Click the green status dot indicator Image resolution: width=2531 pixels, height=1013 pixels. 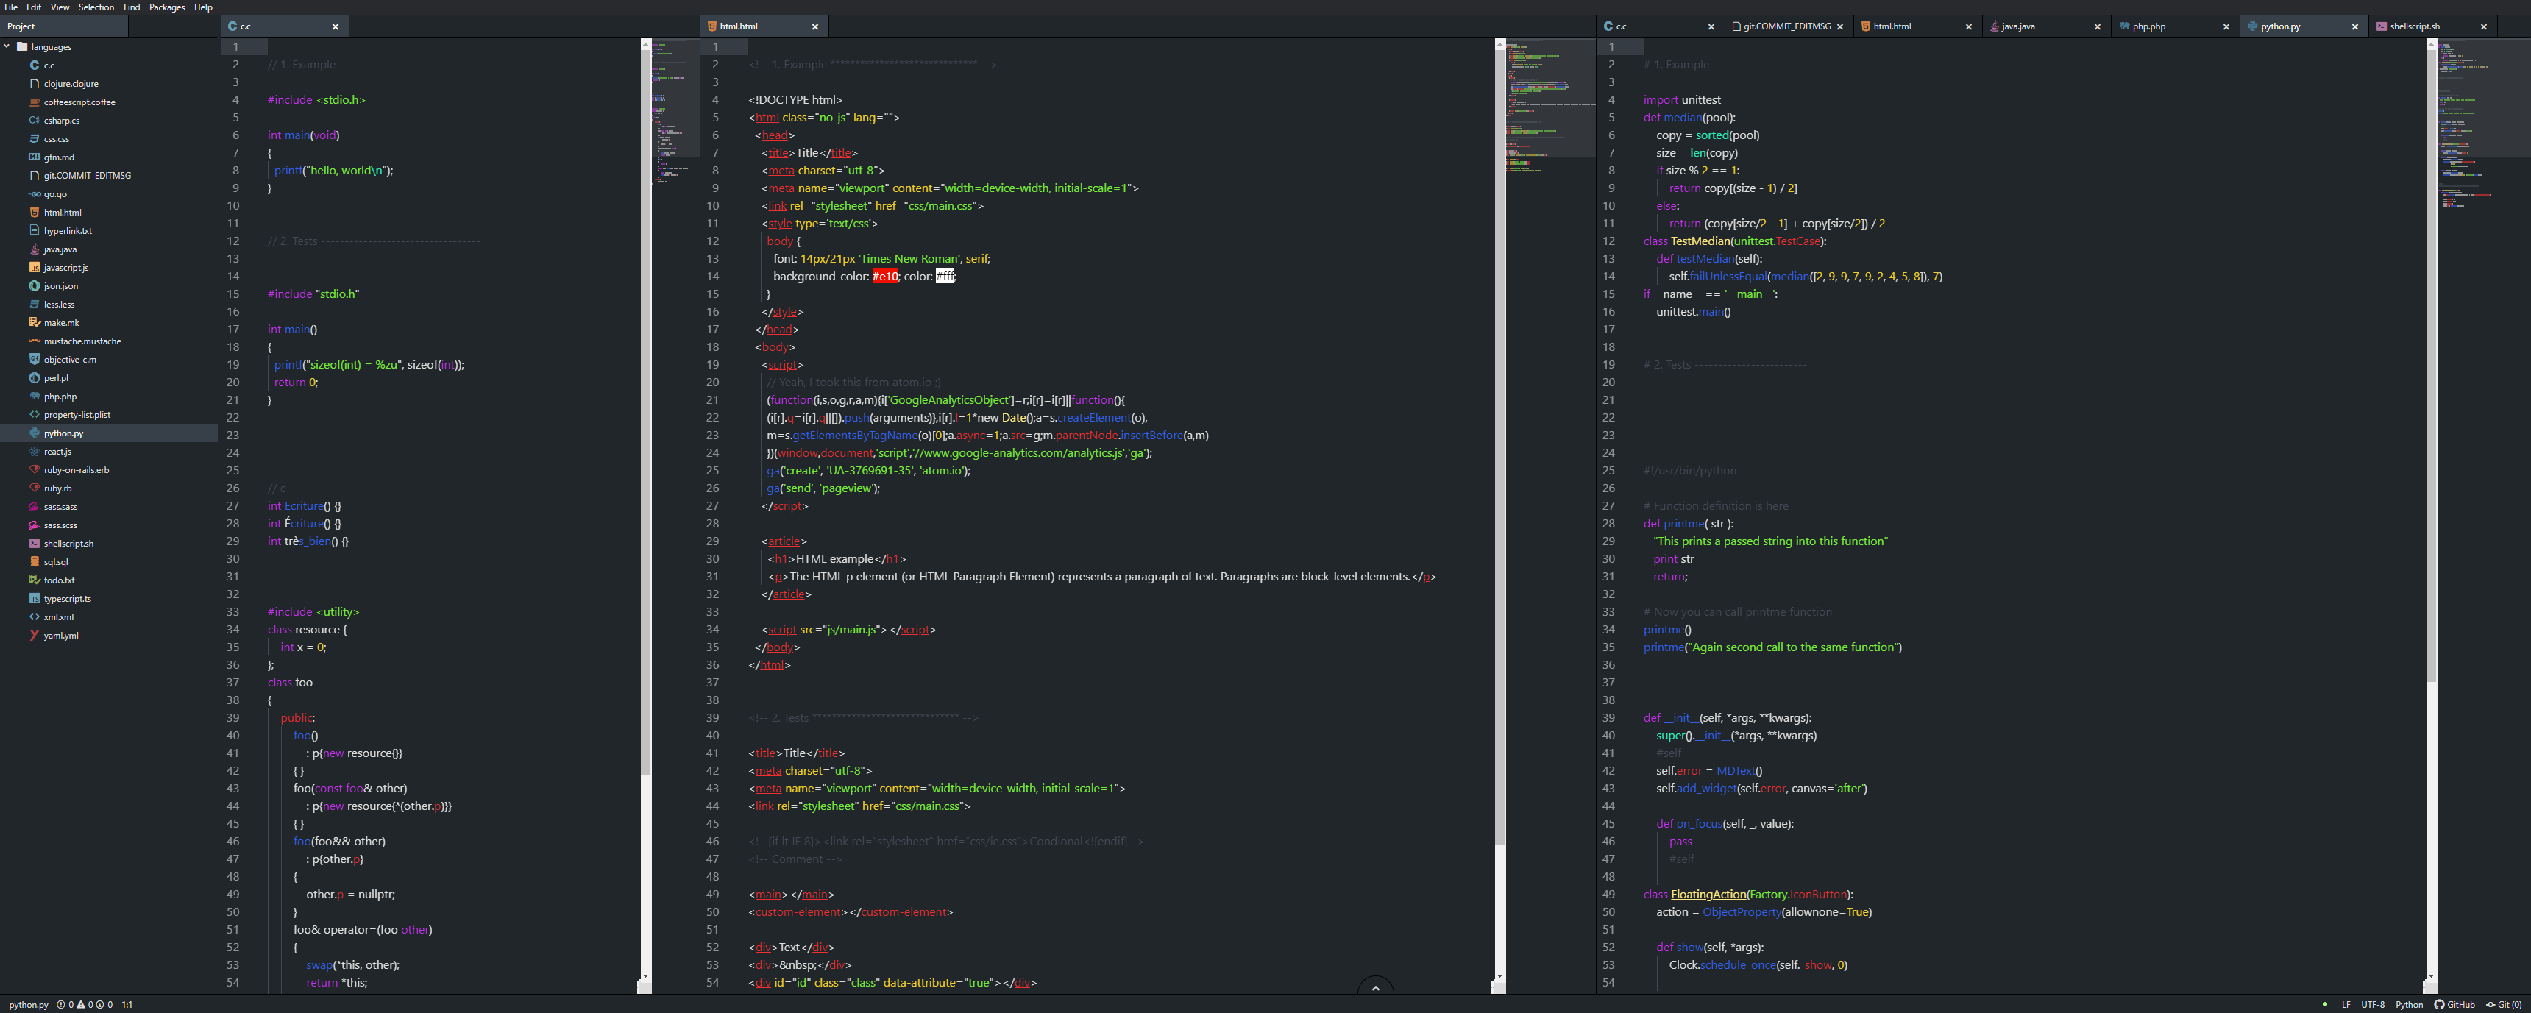coord(2325,1004)
